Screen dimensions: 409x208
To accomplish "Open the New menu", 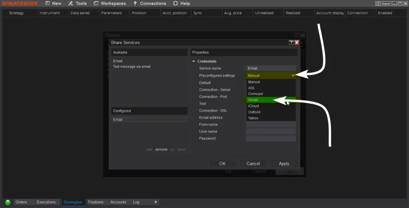I will click(x=53, y=3).
